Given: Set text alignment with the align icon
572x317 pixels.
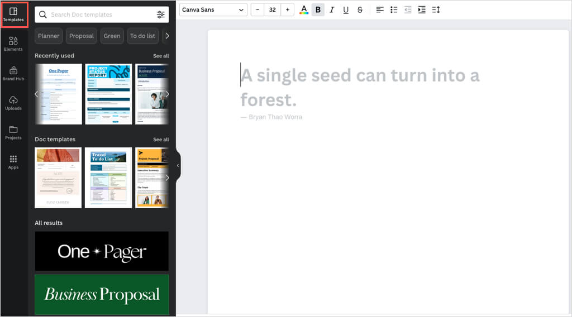Looking at the screenshot, I should pyautogui.click(x=380, y=10).
